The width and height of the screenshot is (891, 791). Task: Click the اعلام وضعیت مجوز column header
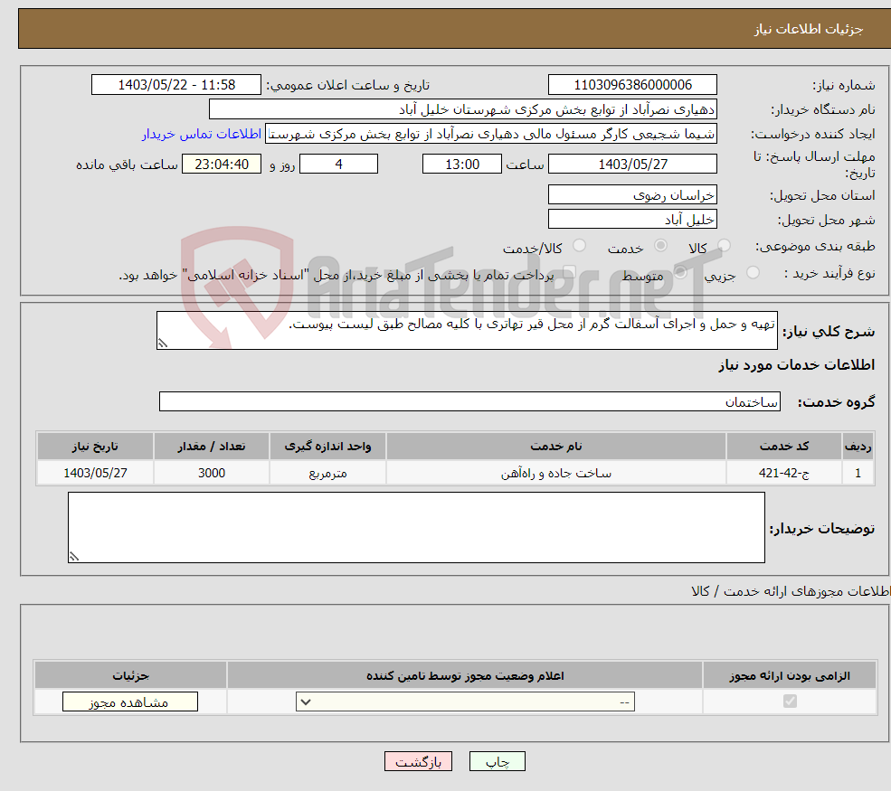pos(465,675)
